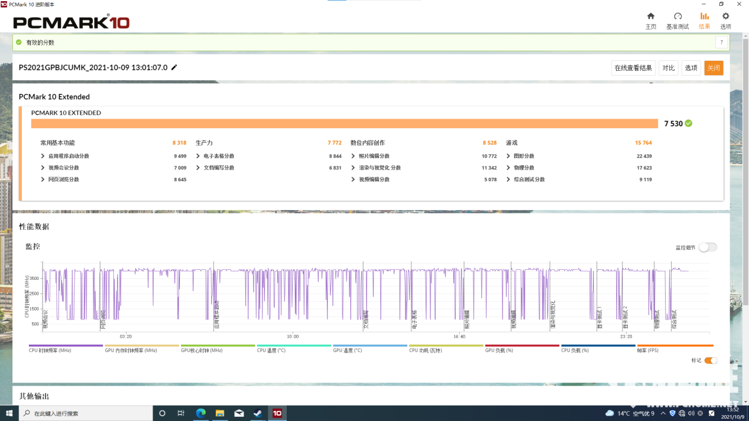Click the 常用基本功能 score 8 318
This screenshot has height=421, width=749.
click(179, 143)
